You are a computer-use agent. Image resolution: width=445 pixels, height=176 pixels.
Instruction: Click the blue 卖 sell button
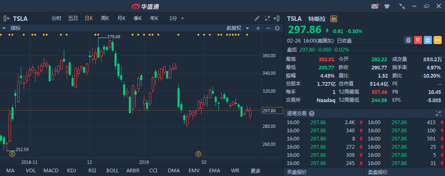427,40
